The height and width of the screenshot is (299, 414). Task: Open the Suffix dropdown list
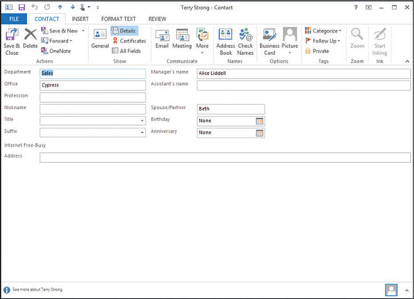point(142,133)
